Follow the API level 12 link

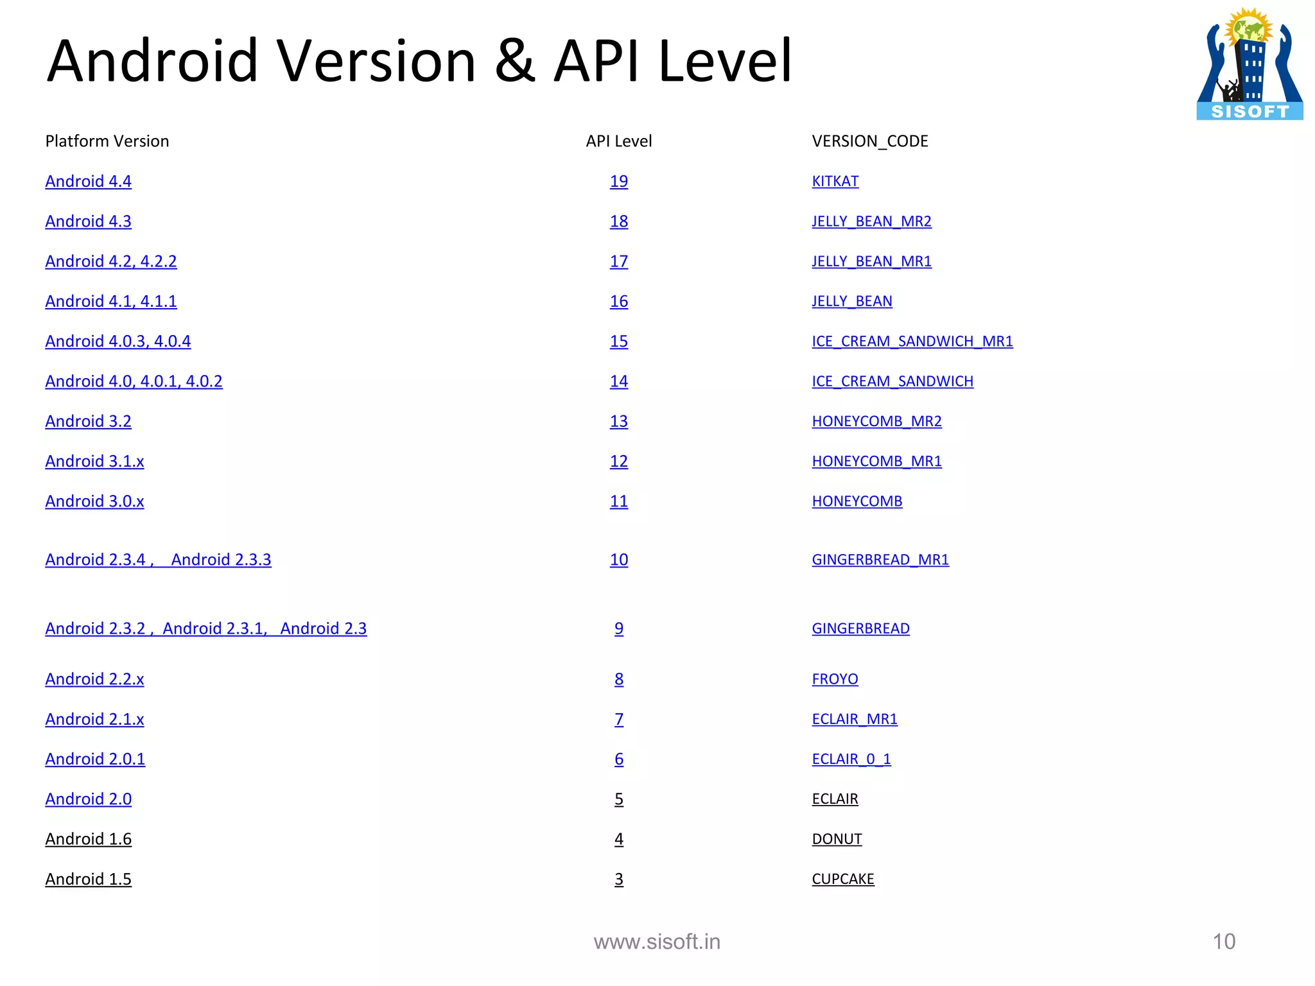click(x=619, y=461)
